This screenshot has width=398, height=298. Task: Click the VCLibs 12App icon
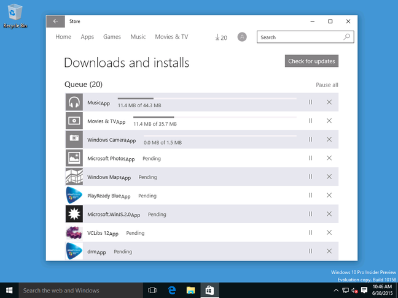click(74, 232)
